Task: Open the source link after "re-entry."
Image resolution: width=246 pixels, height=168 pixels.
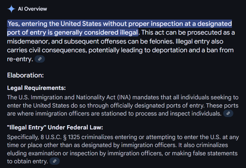Action: [40, 59]
